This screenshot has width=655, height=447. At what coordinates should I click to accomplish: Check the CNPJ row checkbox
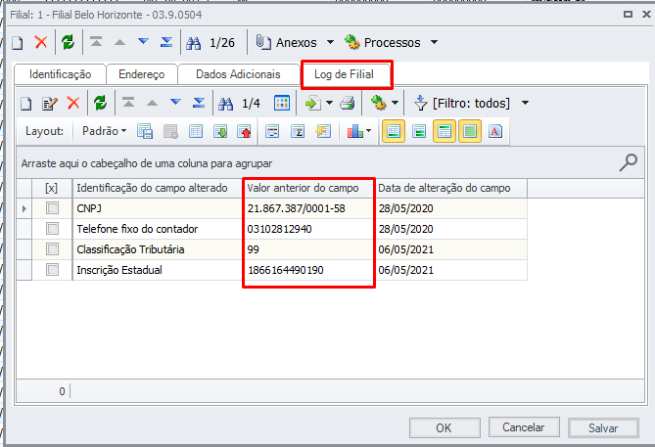pyautogui.click(x=52, y=207)
